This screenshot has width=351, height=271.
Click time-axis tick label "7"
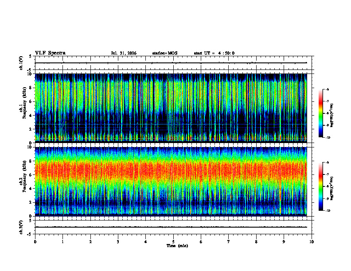[229, 242]
